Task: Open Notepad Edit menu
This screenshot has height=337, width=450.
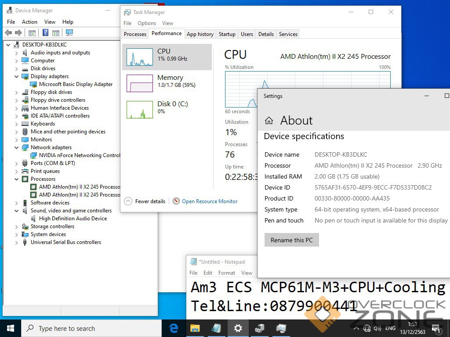Action: click(208, 273)
